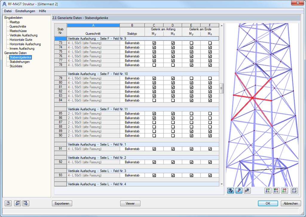The height and width of the screenshot is (217, 306).
Task: Select Mastschüsse tree item
Action: click(18, 31)
